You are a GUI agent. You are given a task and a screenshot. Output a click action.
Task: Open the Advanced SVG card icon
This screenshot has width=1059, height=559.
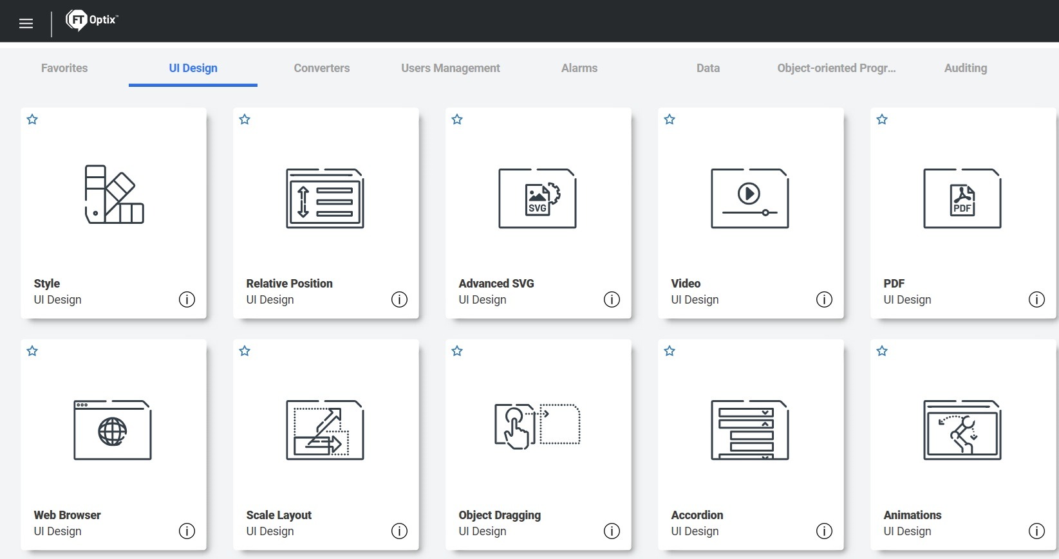pyautogui.click(x=538, y=198)
